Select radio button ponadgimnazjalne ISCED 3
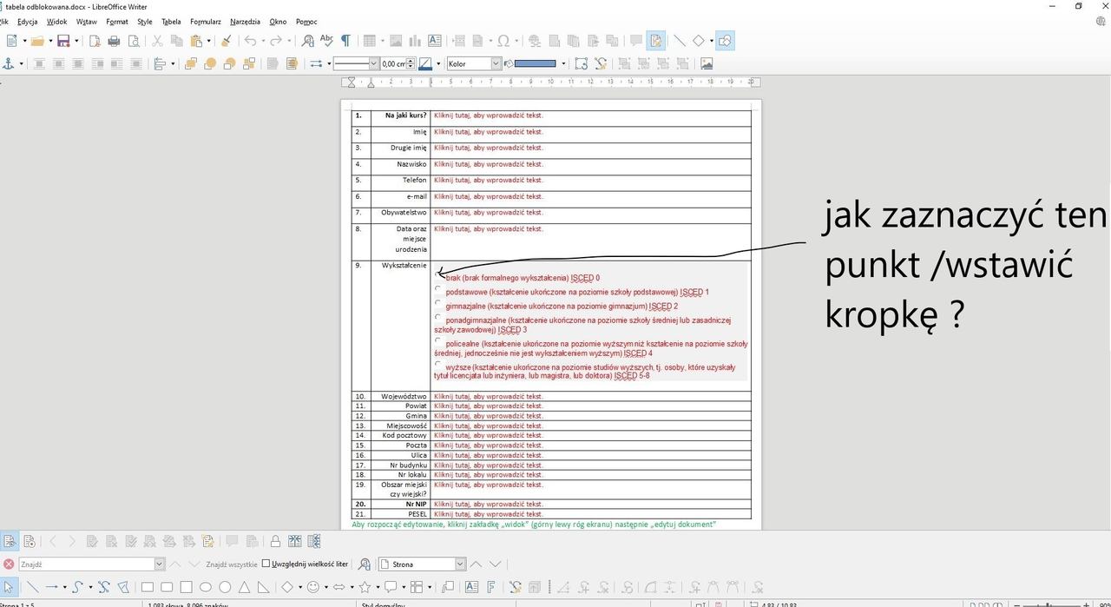 tap(438, 317)
